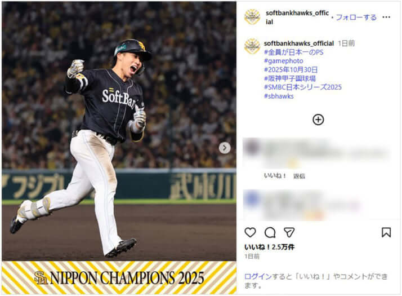Save the post with the bookmark icon

(386, 232)
